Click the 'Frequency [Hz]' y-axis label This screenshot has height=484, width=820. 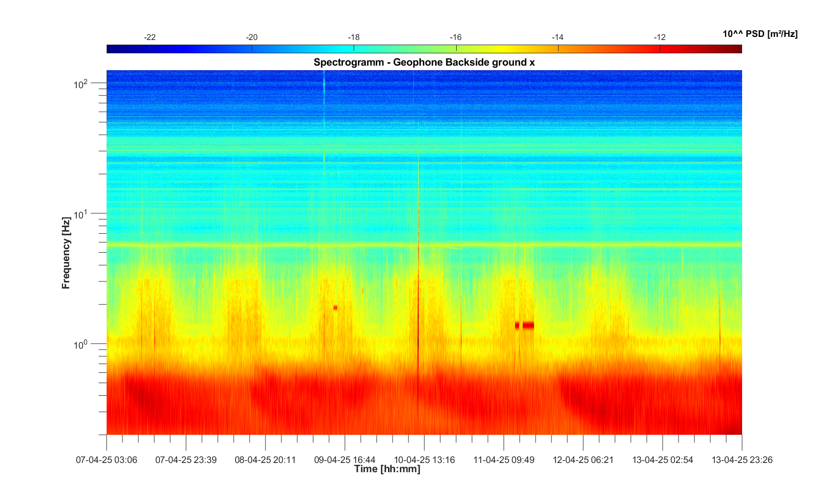66,253
